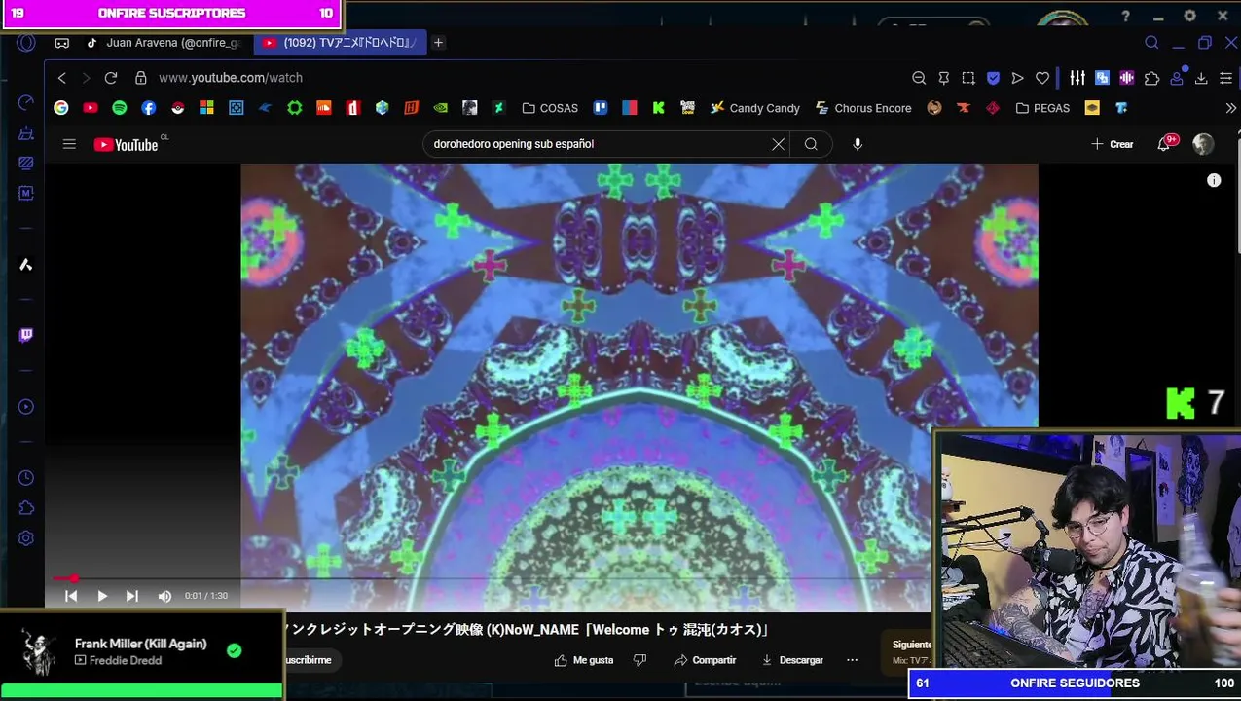The height and width of the screenshot is (701, 1241).
Task: Search open tabs magnifier icon
Action: pos(1151,43)
